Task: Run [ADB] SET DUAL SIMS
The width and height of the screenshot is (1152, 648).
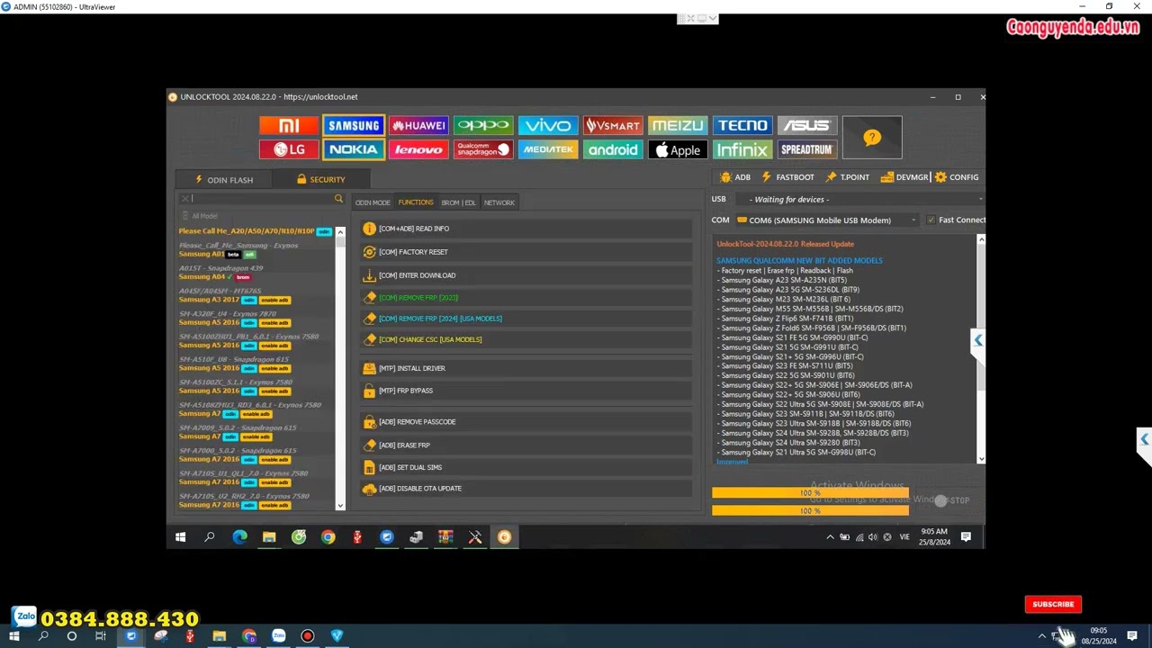Action: pyautogui.click(x=526, y=467)
